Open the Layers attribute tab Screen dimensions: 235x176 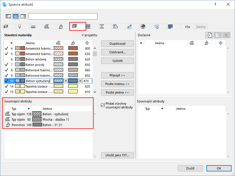click(6, 27)
